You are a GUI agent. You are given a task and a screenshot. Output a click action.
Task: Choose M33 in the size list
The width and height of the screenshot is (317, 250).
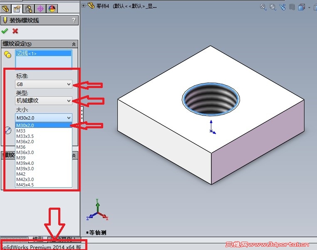click(x=43, y=131)
